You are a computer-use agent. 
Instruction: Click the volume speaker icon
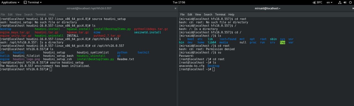pos(345,2)
